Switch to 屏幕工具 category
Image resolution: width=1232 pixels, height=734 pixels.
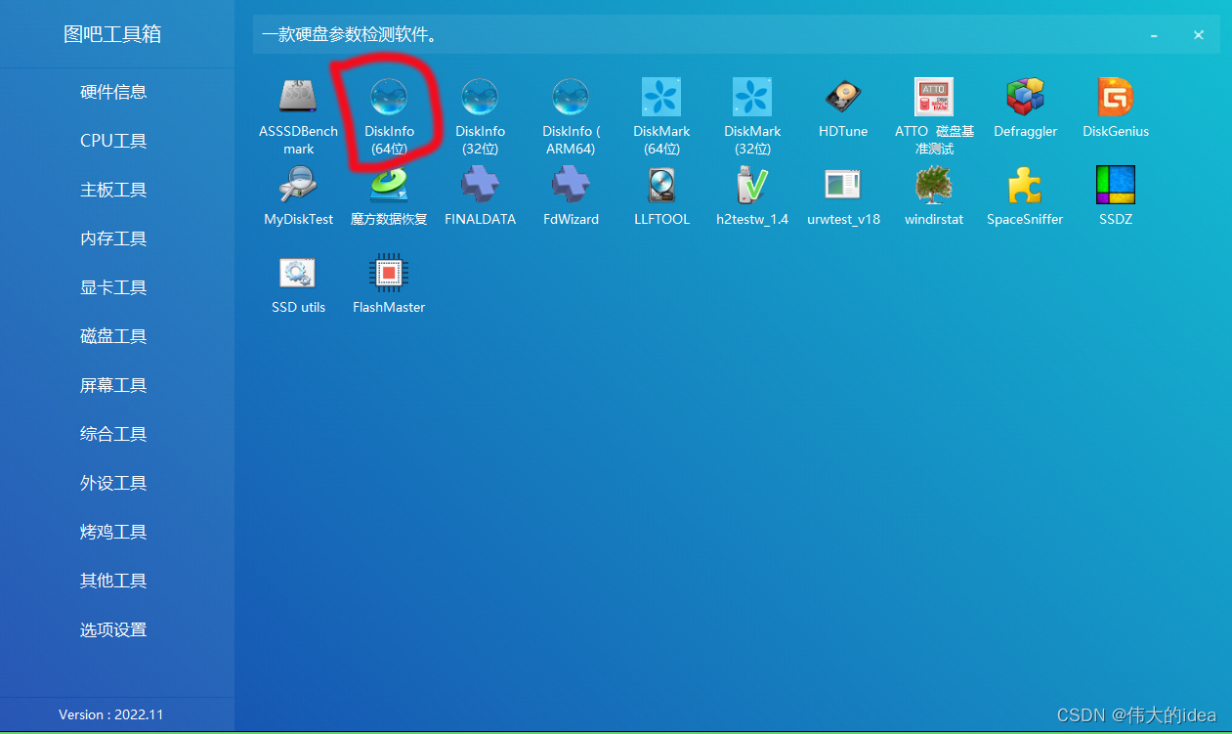tap(113, 385)
